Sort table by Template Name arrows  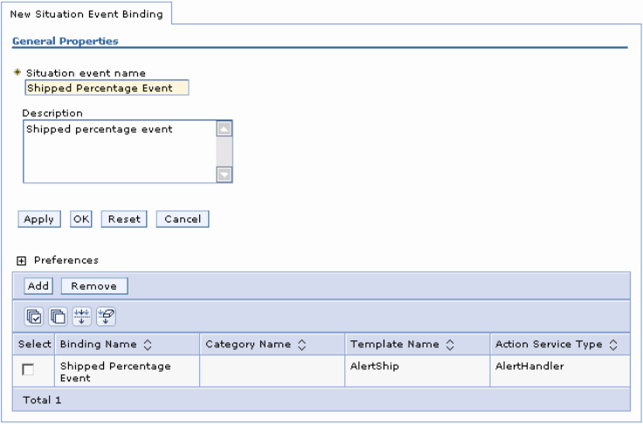pyautogui.click(x=449, y=345)
